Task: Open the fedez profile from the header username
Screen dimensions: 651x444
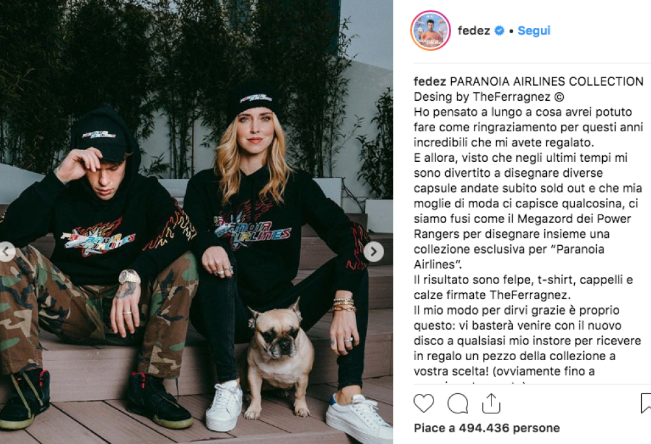Action: pos(474,31)
